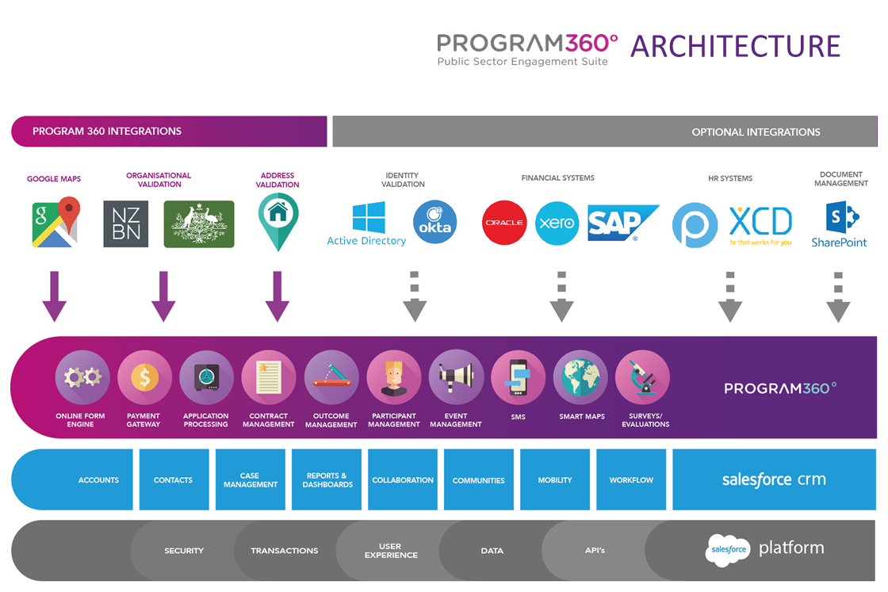Select the API's platform segment
Image resolution: width=888 pixels, height=592 pixels.
(x=595, y=551)
